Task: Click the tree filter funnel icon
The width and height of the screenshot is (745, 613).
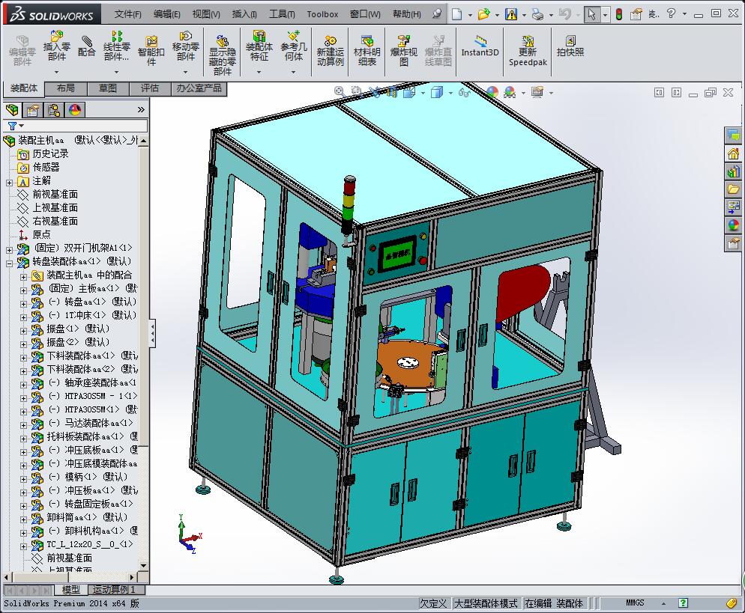Action: click(x=12, y=126)
